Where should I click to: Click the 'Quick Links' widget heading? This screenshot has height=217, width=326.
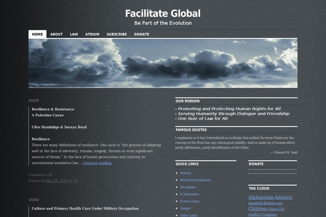tap(187, 164)
